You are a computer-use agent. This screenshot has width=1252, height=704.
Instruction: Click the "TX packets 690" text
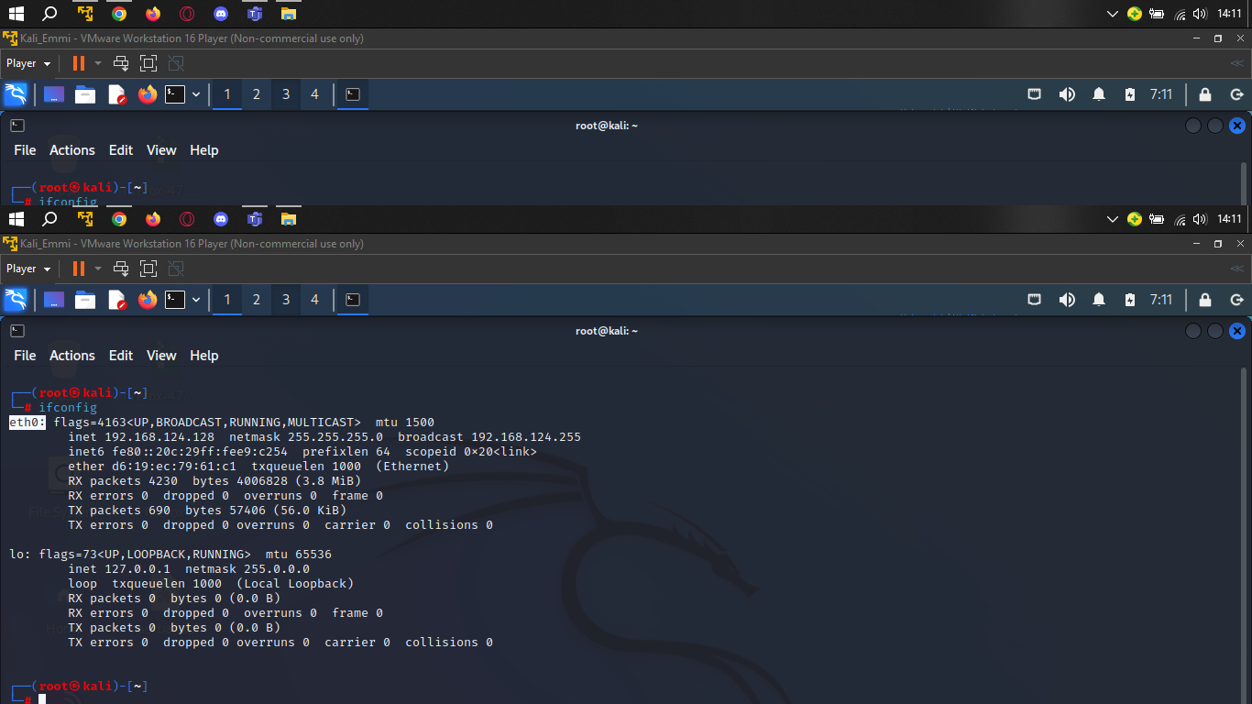pyautogui.click(x=119, y=511)
